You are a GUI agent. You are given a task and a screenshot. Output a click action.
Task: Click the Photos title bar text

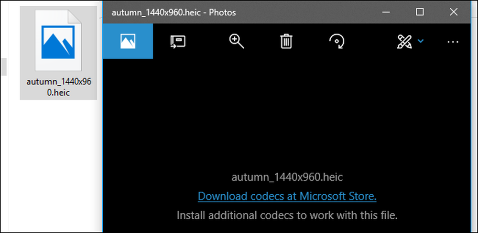(x=174, y=12)
